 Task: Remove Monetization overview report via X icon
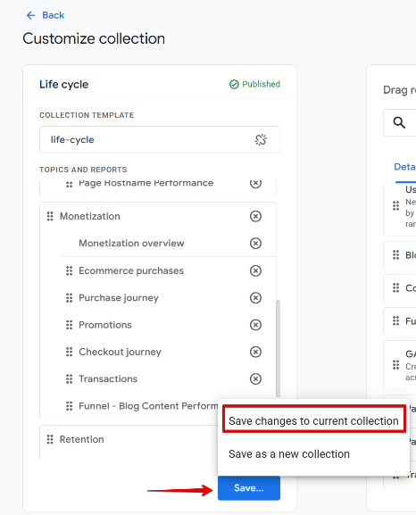tap(255, 244)
